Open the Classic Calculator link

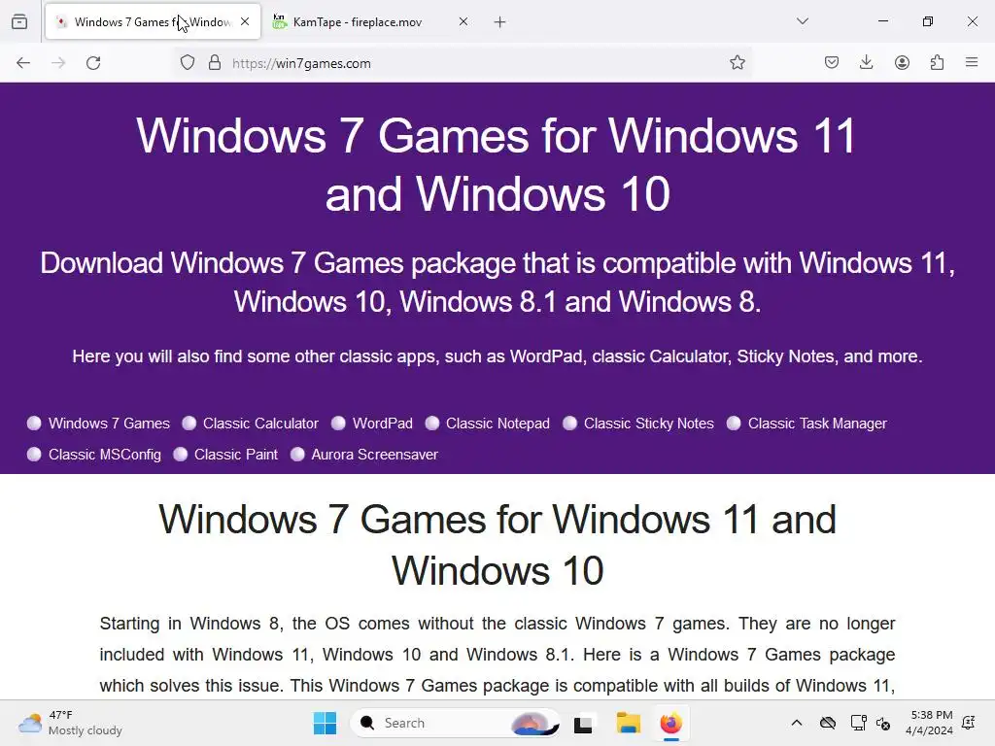260,424
